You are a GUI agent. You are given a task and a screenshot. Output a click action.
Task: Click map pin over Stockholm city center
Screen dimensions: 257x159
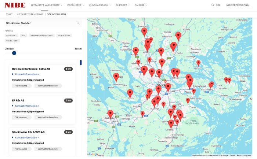[x=168, y=87]
